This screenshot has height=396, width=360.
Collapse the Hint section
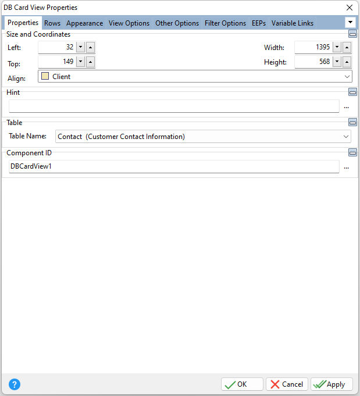(352, 92)
